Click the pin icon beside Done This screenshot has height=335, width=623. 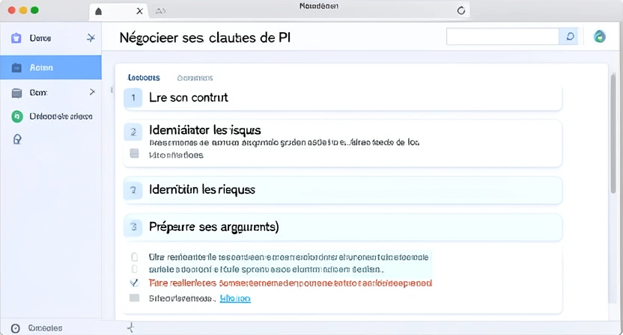click(x=91, y=37)
